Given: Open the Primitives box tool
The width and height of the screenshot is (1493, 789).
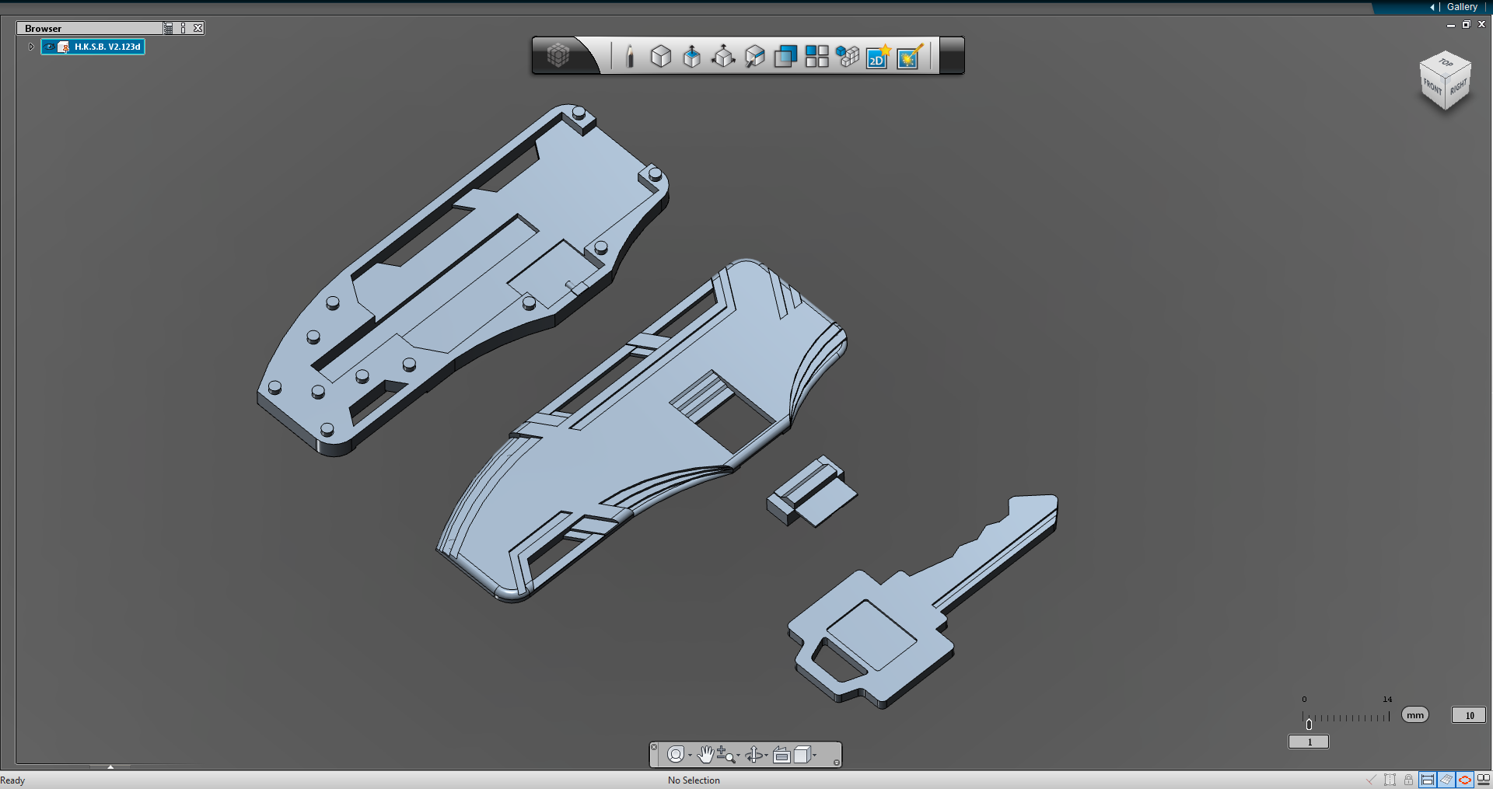Looking at the screenshot, I should coord(661,56).
